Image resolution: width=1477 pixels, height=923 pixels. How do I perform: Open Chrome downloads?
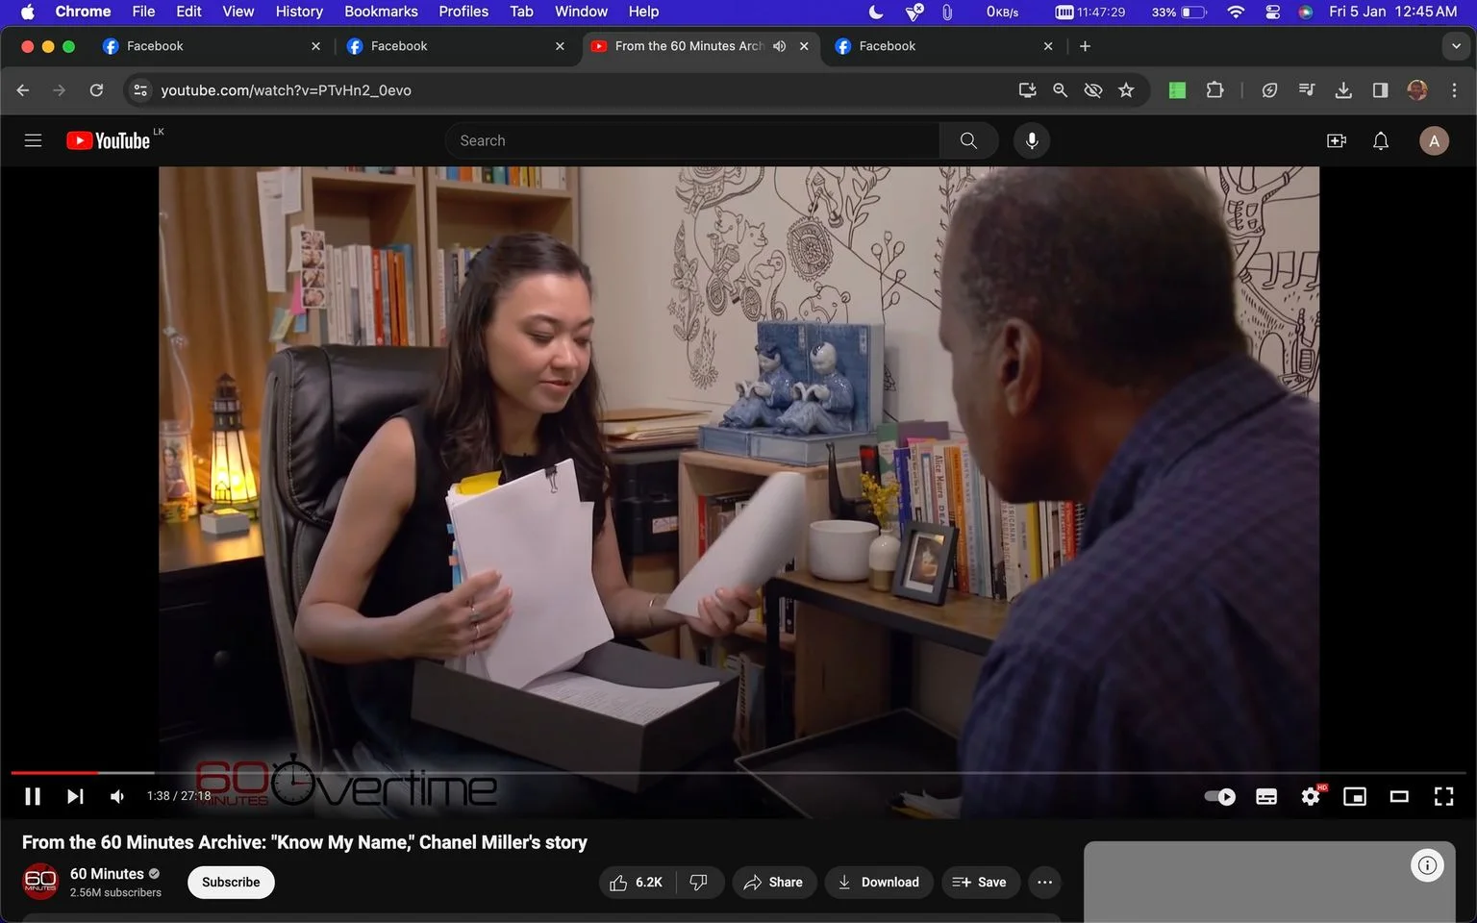click(x=1343, y=89)
